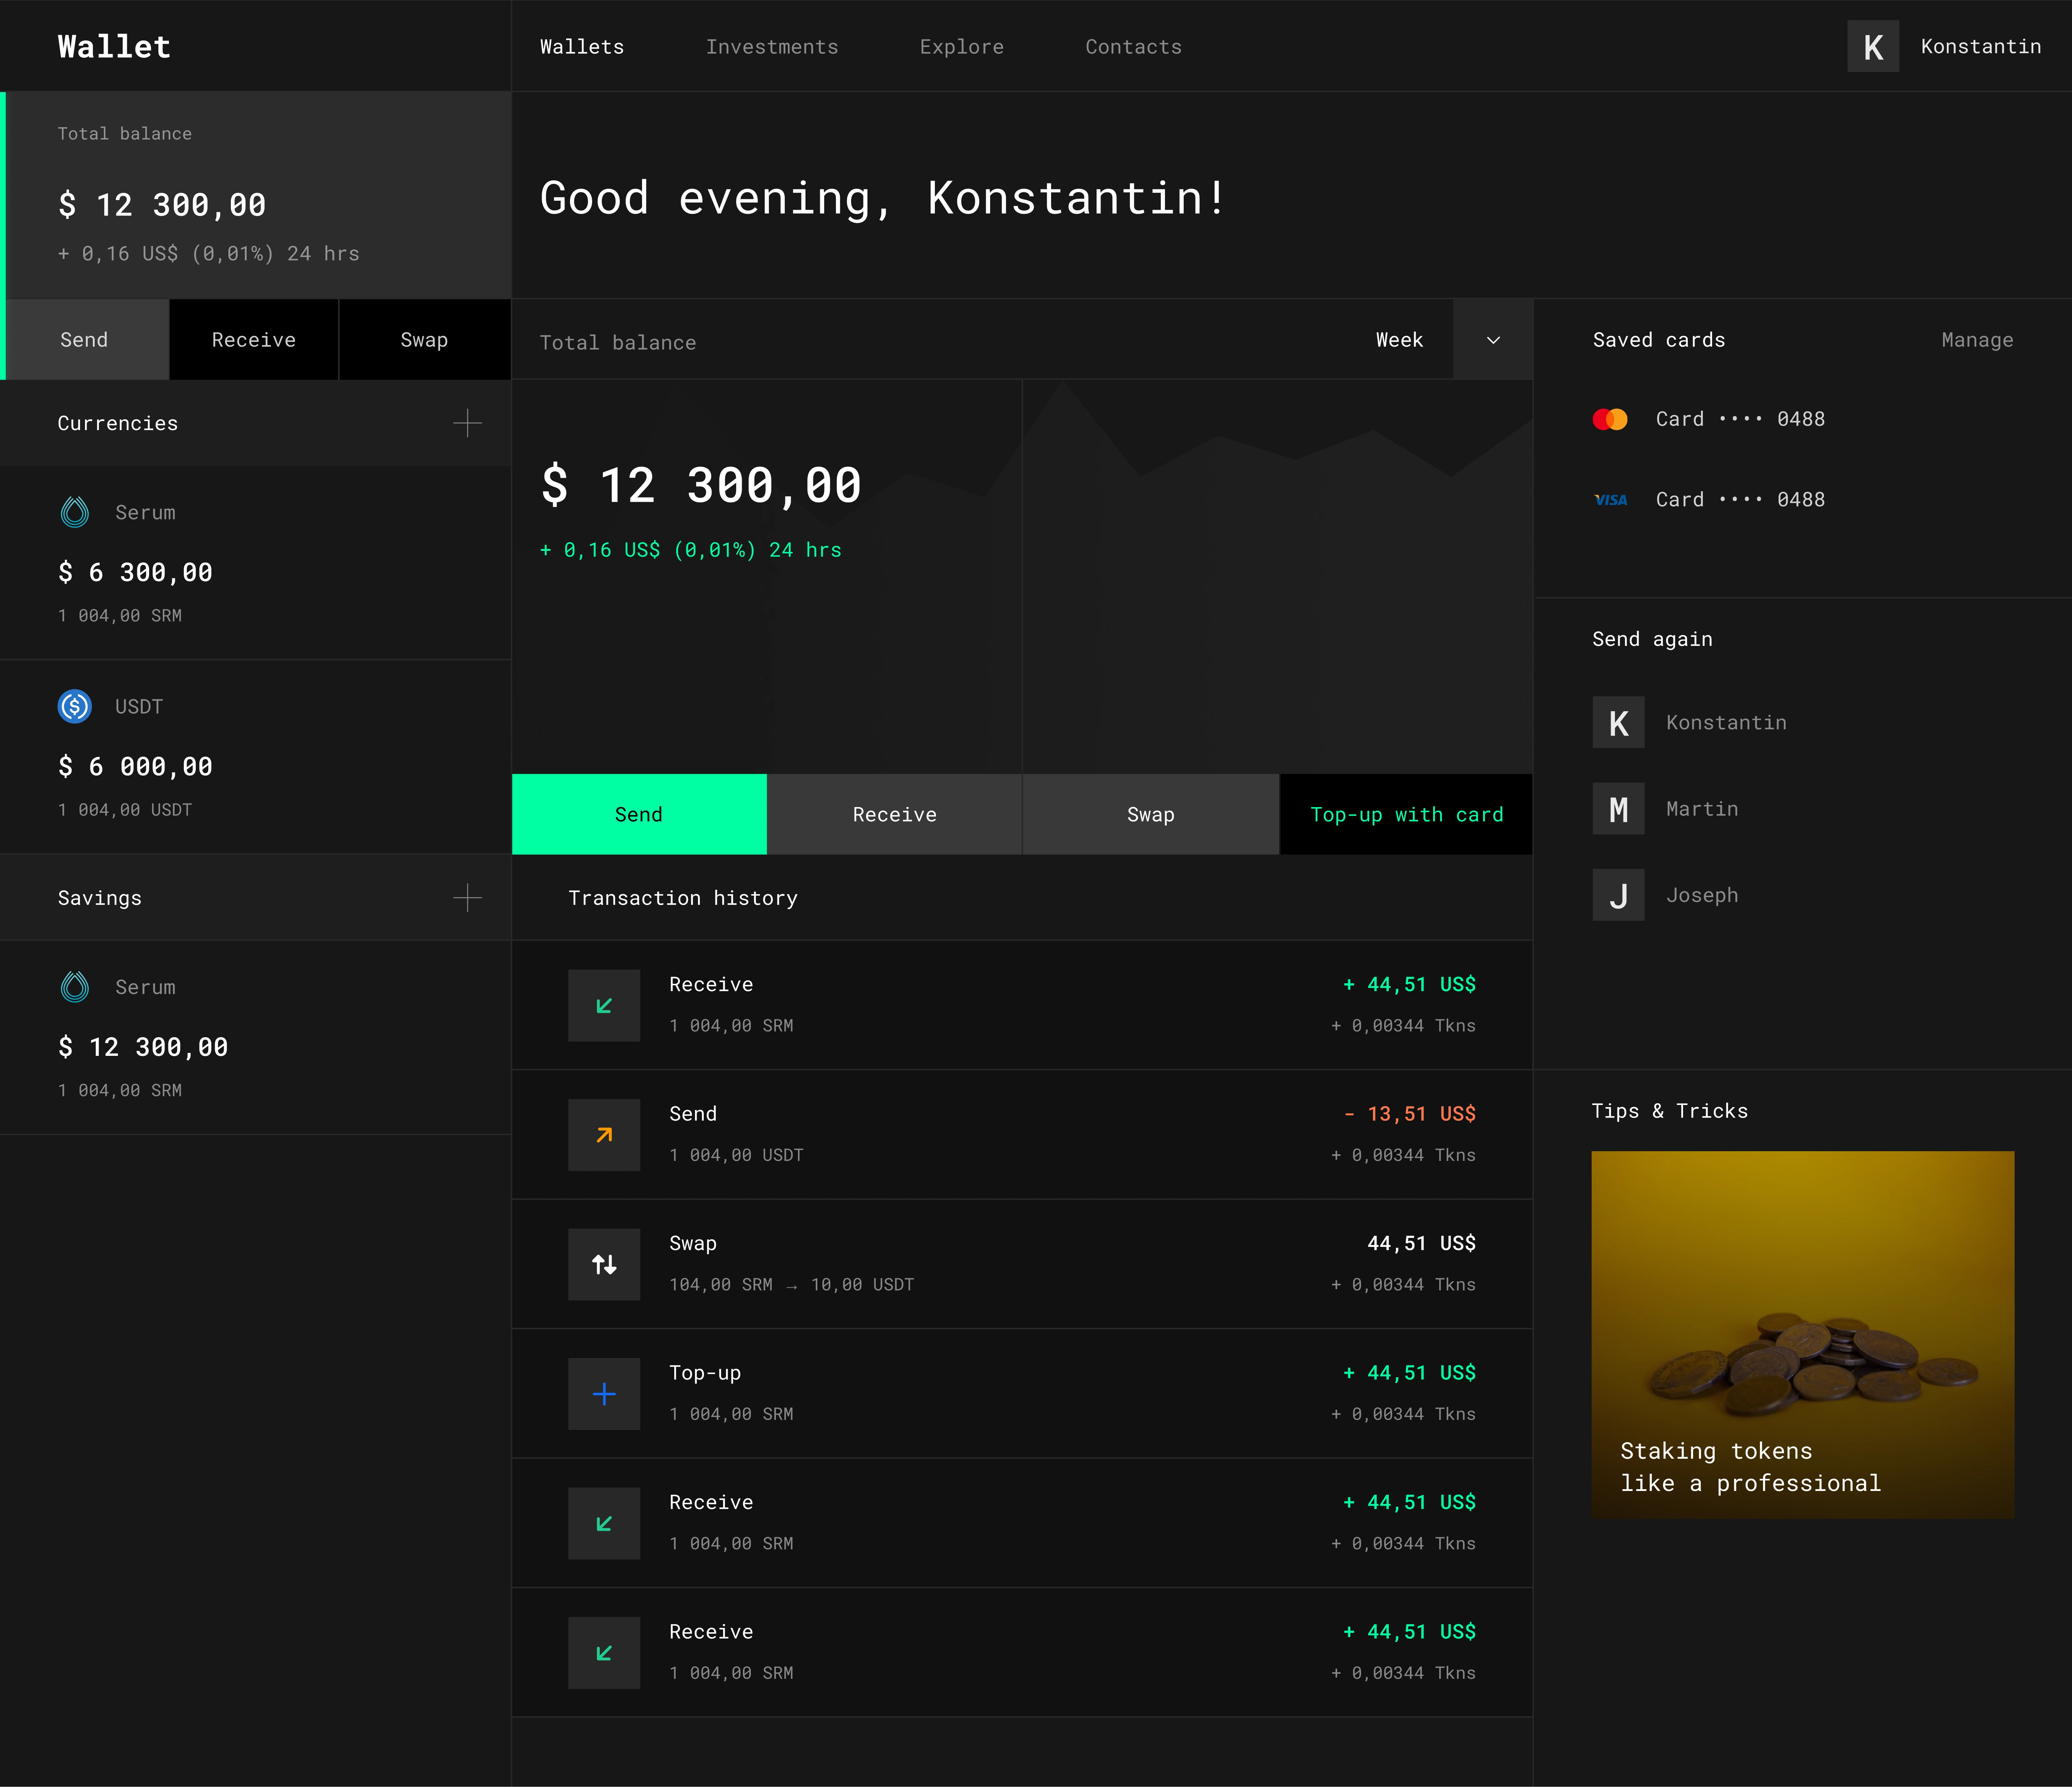Select the Visa Card 0488 entry

click(1709, 500)
